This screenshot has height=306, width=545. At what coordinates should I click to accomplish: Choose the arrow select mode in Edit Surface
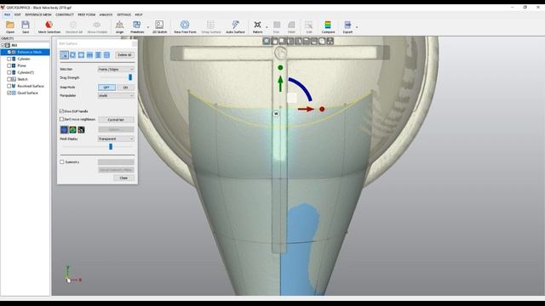(x=65, y=54)
